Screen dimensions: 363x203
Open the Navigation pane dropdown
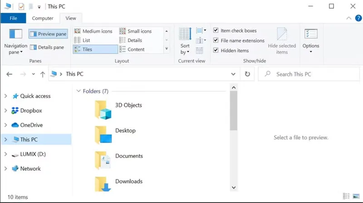tap(15, 42)
